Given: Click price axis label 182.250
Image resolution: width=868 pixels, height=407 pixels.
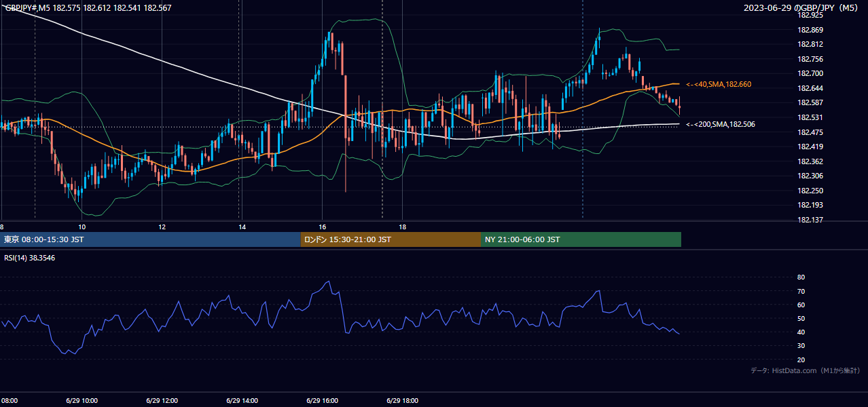Looking at the screenshot, I should point(810,191).
